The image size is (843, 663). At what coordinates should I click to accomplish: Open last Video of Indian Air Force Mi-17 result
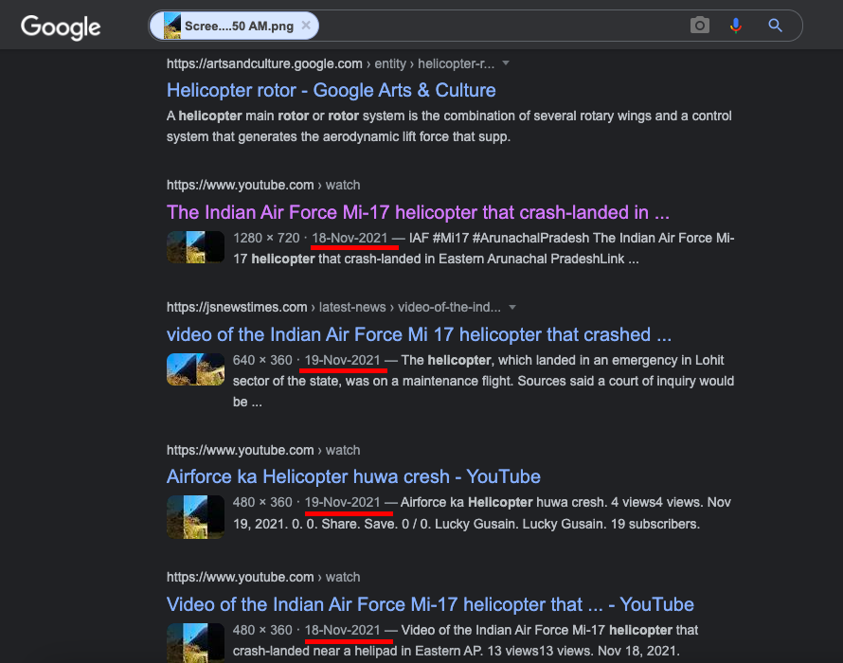[430, 604]
